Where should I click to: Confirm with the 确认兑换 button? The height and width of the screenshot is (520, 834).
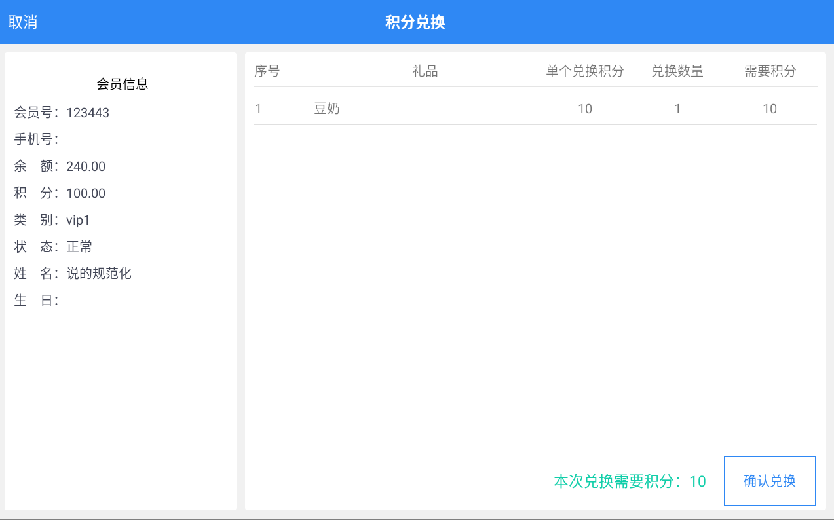click(770, 481)
